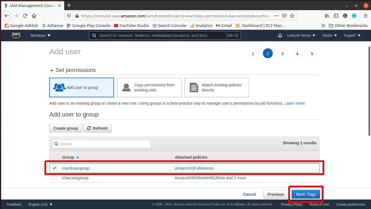Open browser home page icon
The width and height of the screenshot is (371, 209).
pyautogui.click(x=34, y=16)
